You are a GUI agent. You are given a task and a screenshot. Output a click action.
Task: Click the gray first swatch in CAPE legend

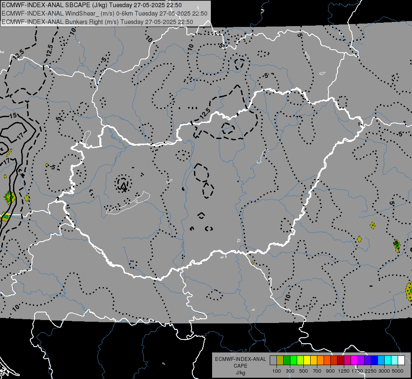point(273,360)
